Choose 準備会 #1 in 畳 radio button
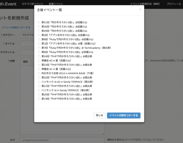 coord(39,69)
